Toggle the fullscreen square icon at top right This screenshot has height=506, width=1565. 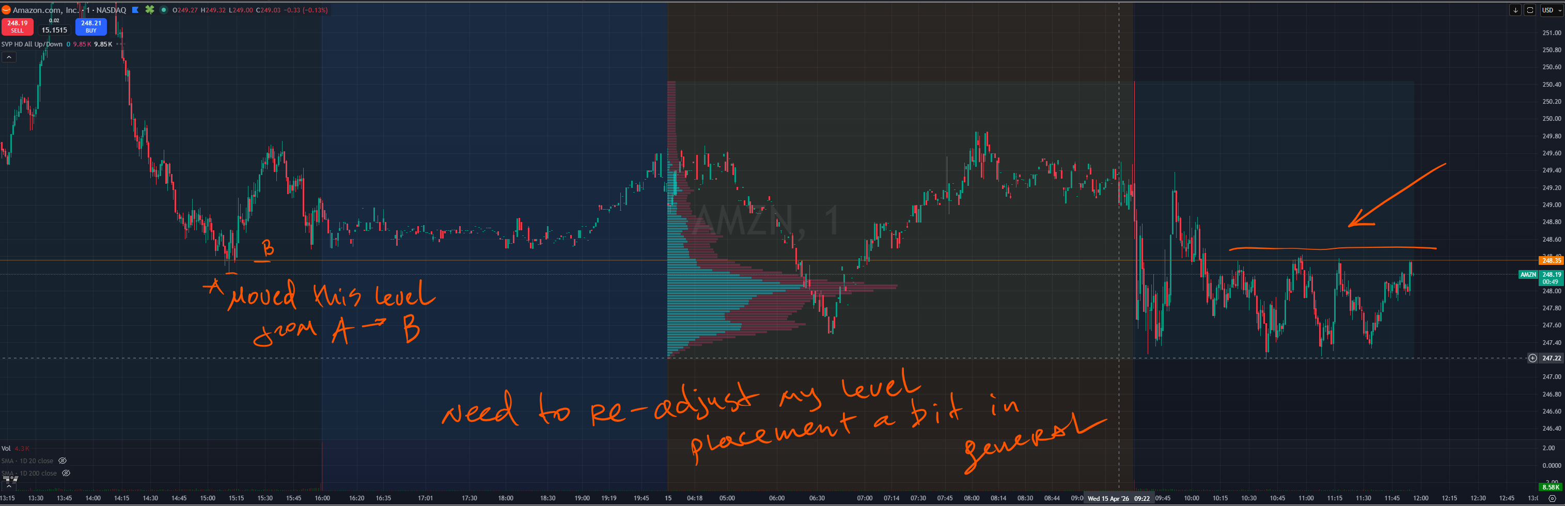(x=1530, y=10)
